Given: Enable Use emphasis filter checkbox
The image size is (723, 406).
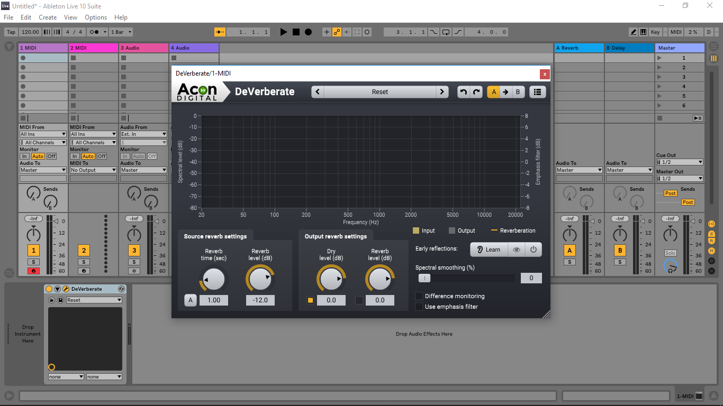Looking at the screenshot, I should point(419,307).
